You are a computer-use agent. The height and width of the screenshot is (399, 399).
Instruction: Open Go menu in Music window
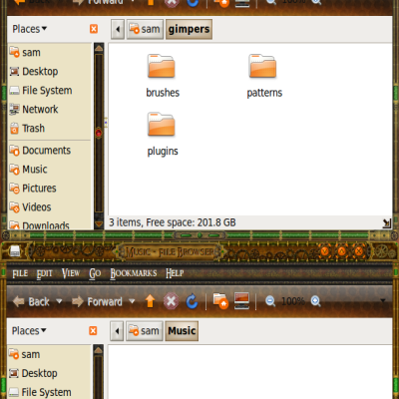coord(95,273)
